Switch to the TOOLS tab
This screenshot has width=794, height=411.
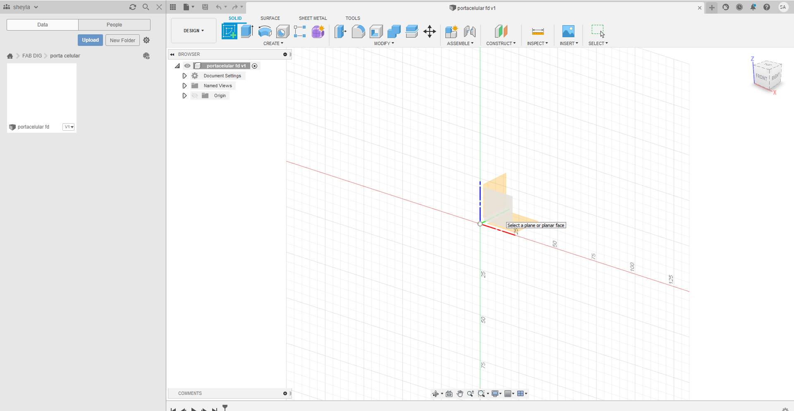[x=353, y=18]
